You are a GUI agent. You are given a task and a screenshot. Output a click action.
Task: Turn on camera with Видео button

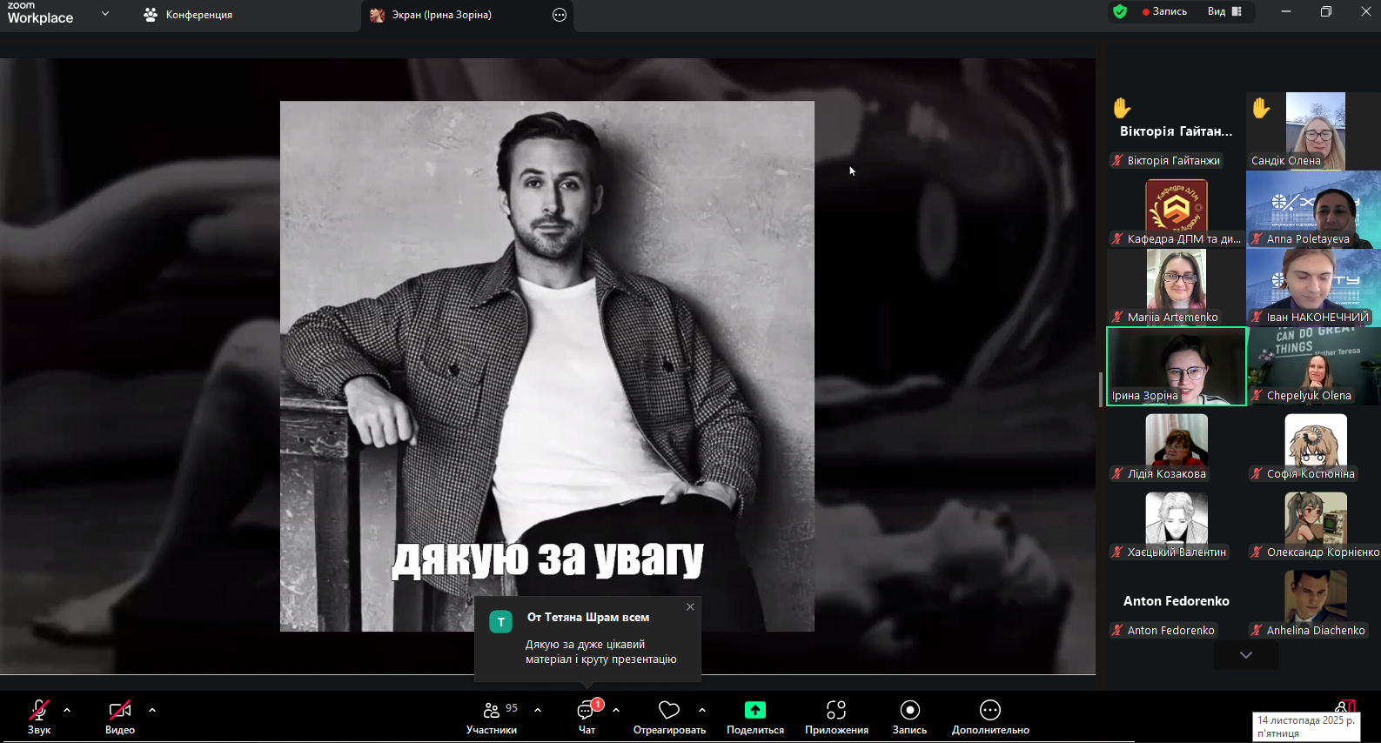(x=120, y=717)
